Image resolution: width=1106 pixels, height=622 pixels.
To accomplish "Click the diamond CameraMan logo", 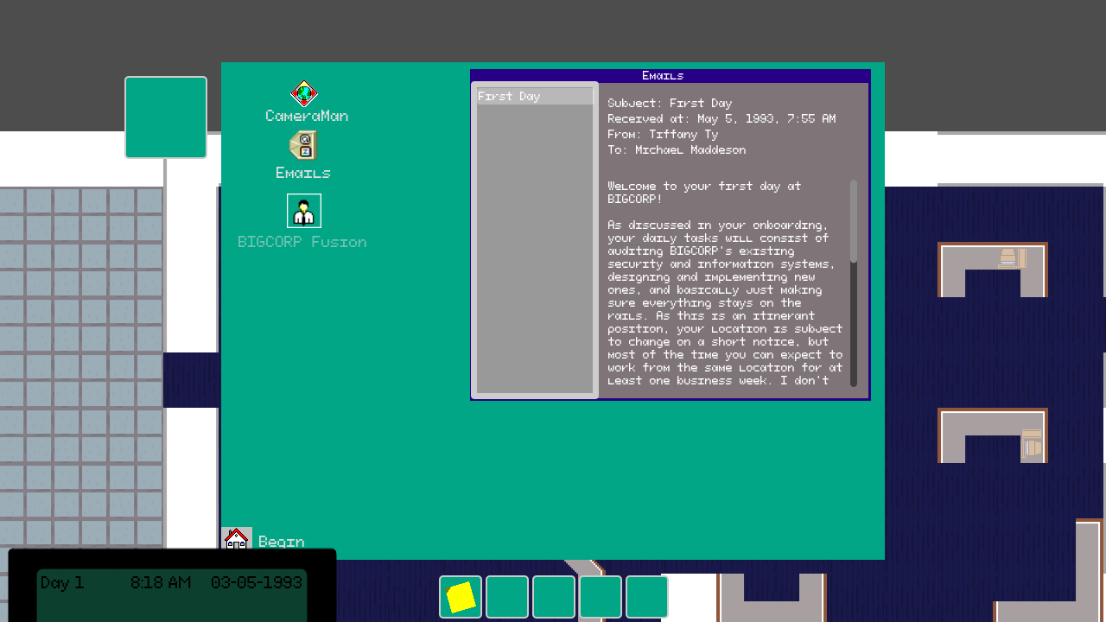I will (x=303, y=92).
